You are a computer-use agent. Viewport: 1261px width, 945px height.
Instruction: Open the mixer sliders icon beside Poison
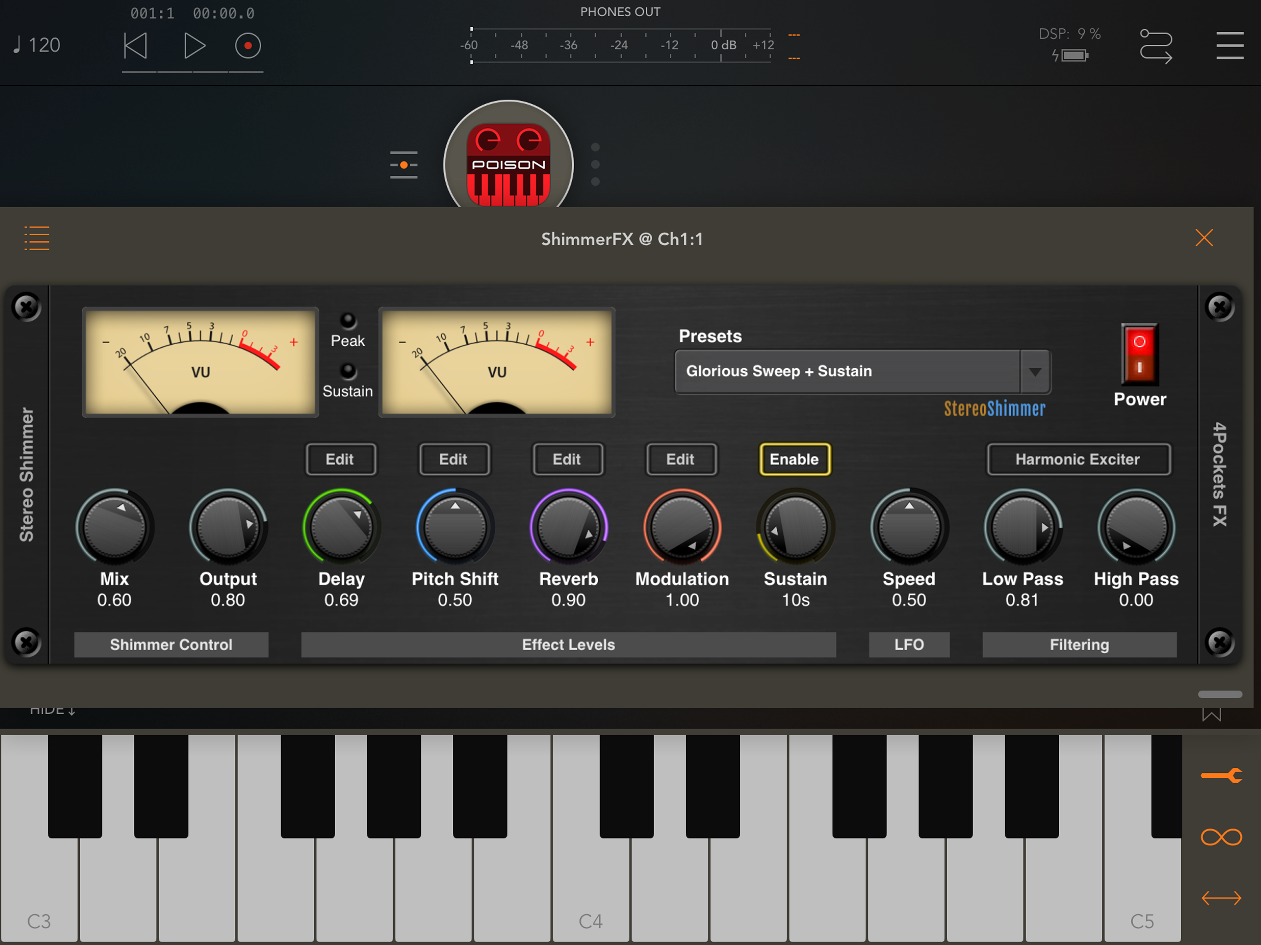(x=403, y=165)
